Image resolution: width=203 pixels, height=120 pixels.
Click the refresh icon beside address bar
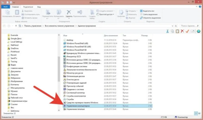point(176,26)
